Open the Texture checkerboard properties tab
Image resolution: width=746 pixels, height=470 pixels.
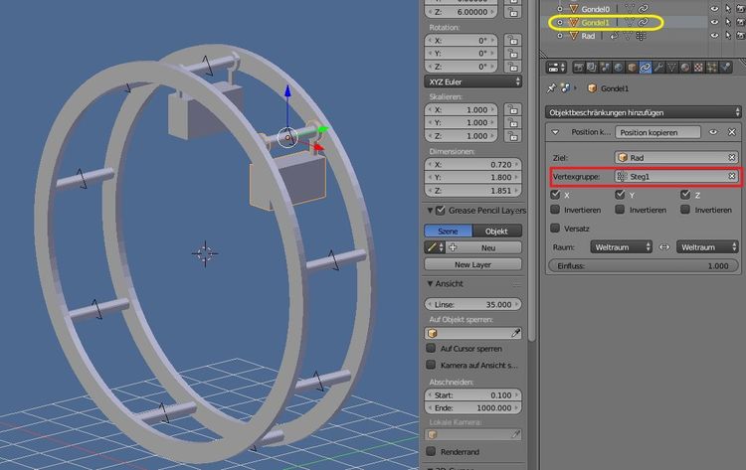point(698,68)
